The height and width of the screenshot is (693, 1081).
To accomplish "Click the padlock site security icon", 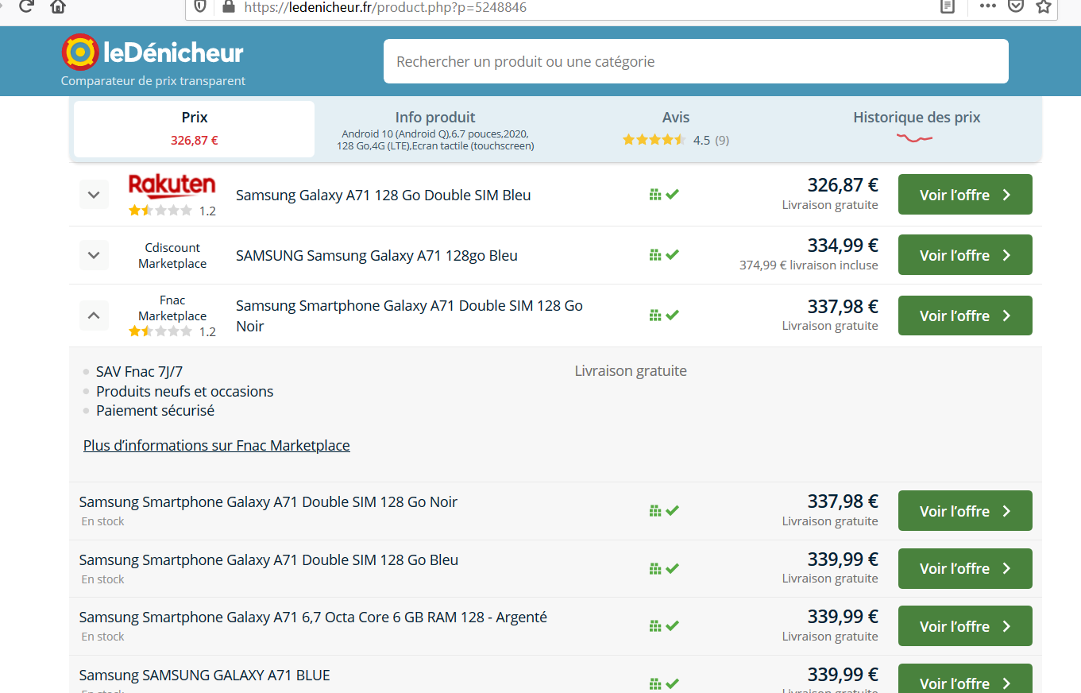I will pyautogui.click(x=229, y=6).
